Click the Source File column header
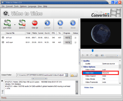123x101 pixels. point(15,33)
